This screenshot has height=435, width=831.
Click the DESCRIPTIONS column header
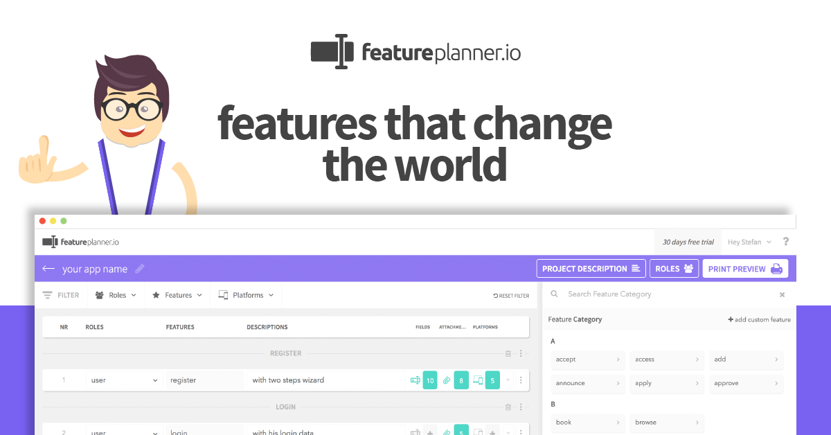(x=267, y=327)
